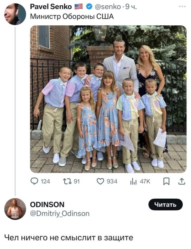Viewport: 191px width, 249px height.
Task: Click the reply text 'Чел ничего не смыслит в защите'
Action: 68,238
